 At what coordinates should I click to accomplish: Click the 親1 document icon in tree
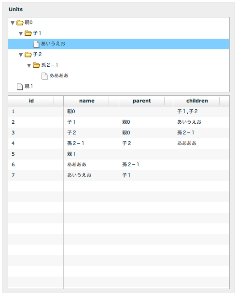coord(20,87)
